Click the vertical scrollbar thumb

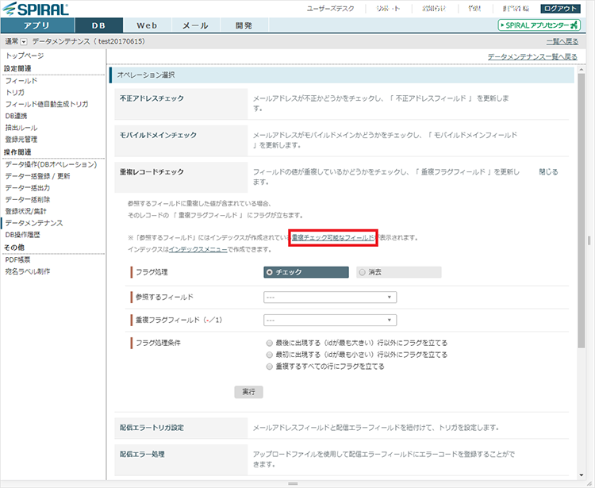[x=582, y=211]
